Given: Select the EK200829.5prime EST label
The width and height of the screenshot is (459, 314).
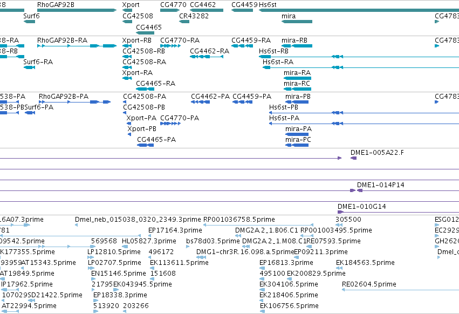Looking at the screenshot, I should (316, 274).
